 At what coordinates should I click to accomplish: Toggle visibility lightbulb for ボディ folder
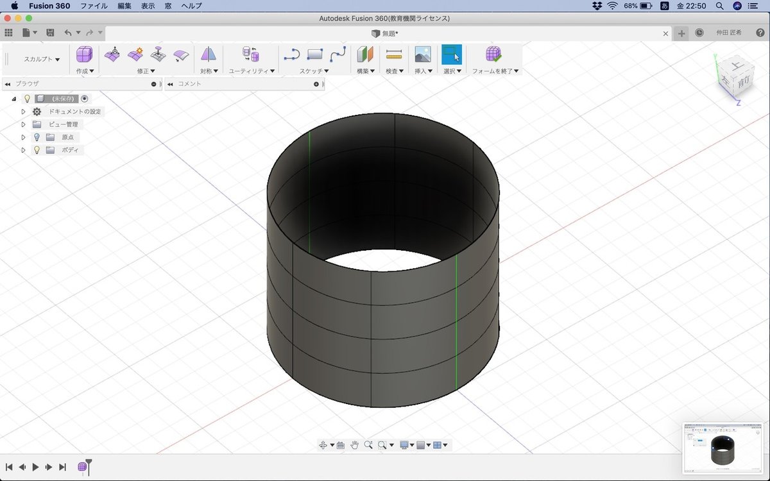click(37, 150)
